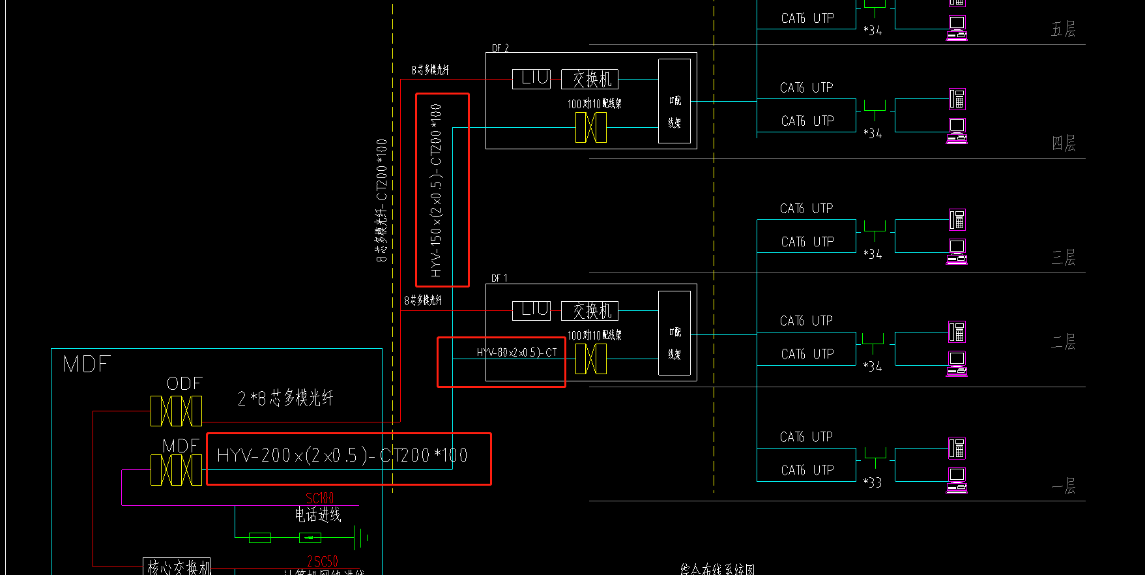Select the HYV-80×2×0.5)-CT cable label
This screenshot has height=575, width=1145.
pyautogui.click(x=517, y=353)
